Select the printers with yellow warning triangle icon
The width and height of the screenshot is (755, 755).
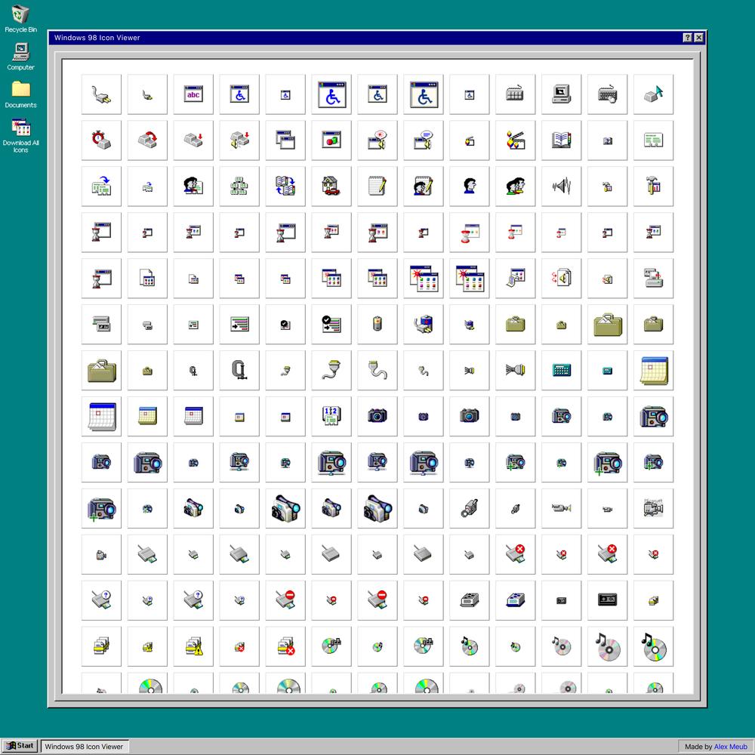[193, 646]
